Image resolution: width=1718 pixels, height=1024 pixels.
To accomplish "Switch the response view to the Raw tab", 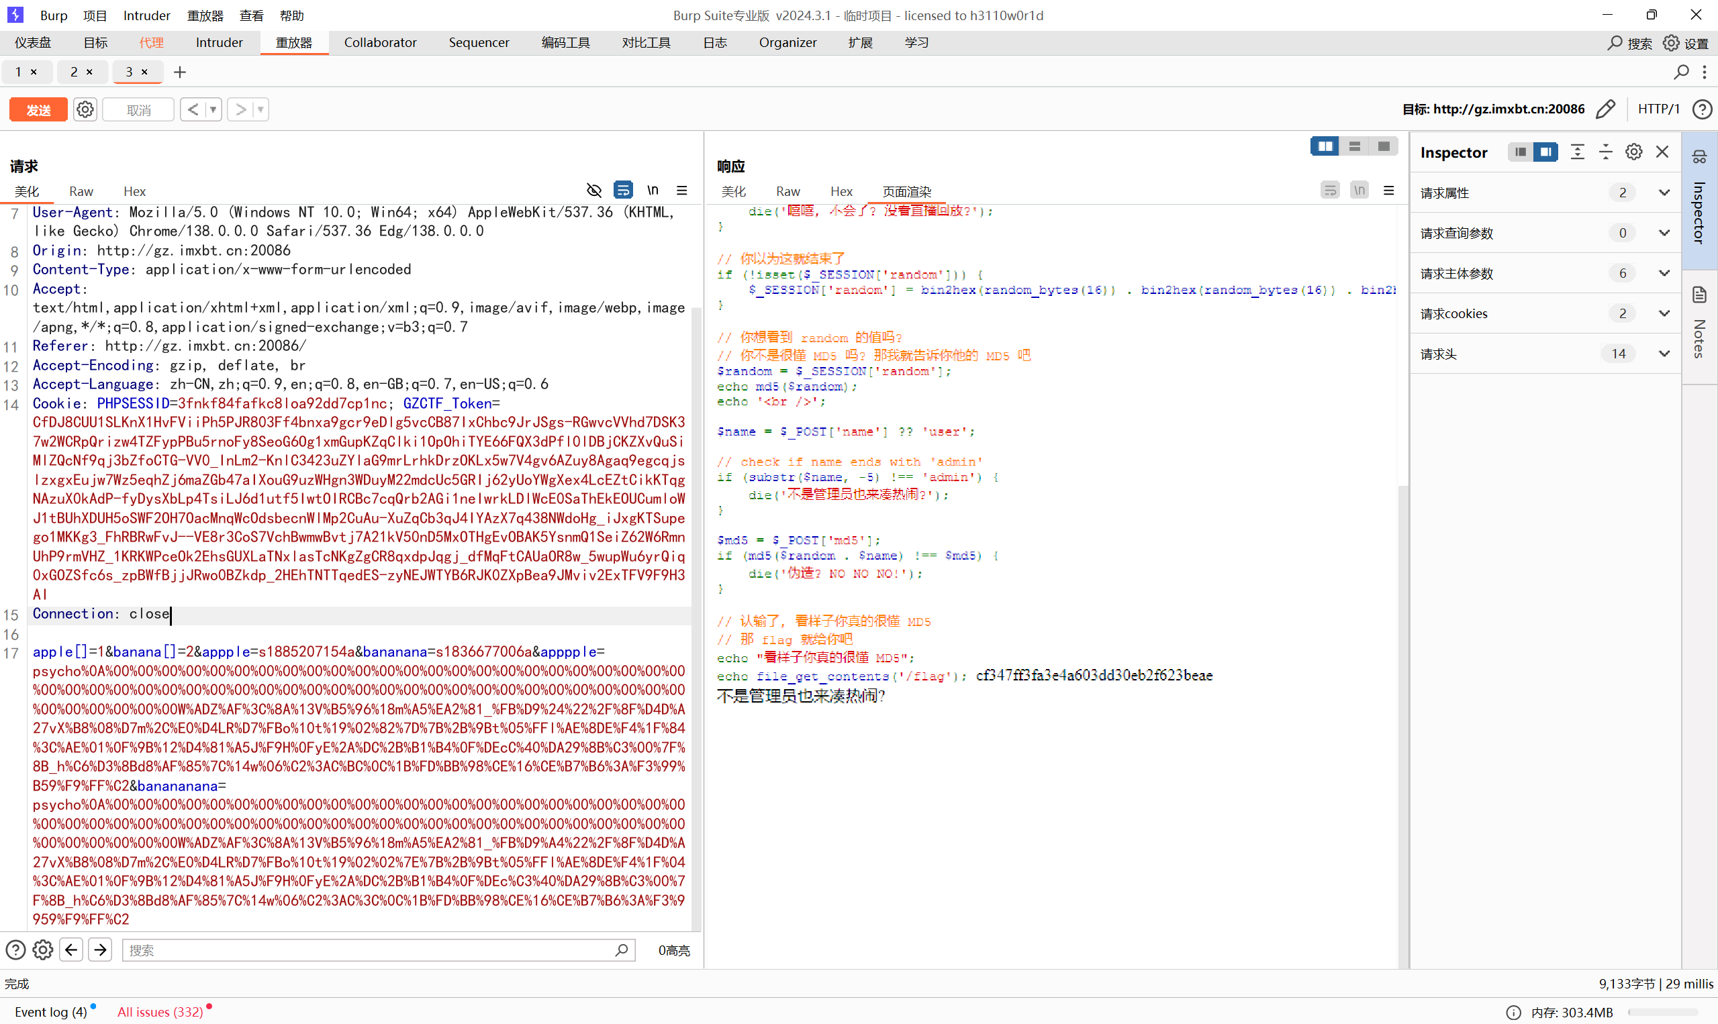I will pyautogui.click(x=788, y=191).
